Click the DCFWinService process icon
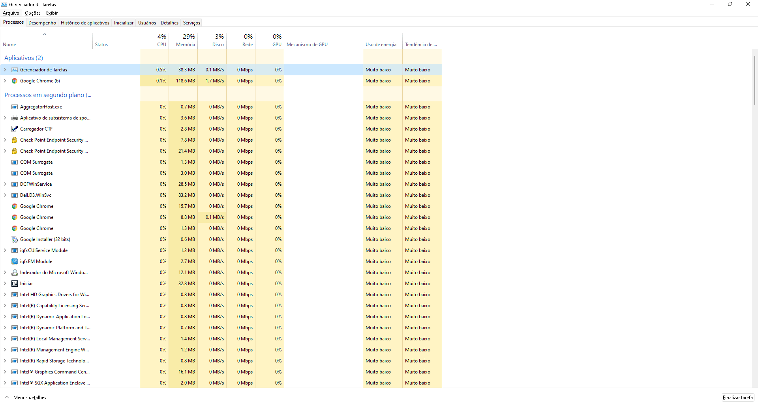Screen dimensions: 758x407 (x=15, y=184)
